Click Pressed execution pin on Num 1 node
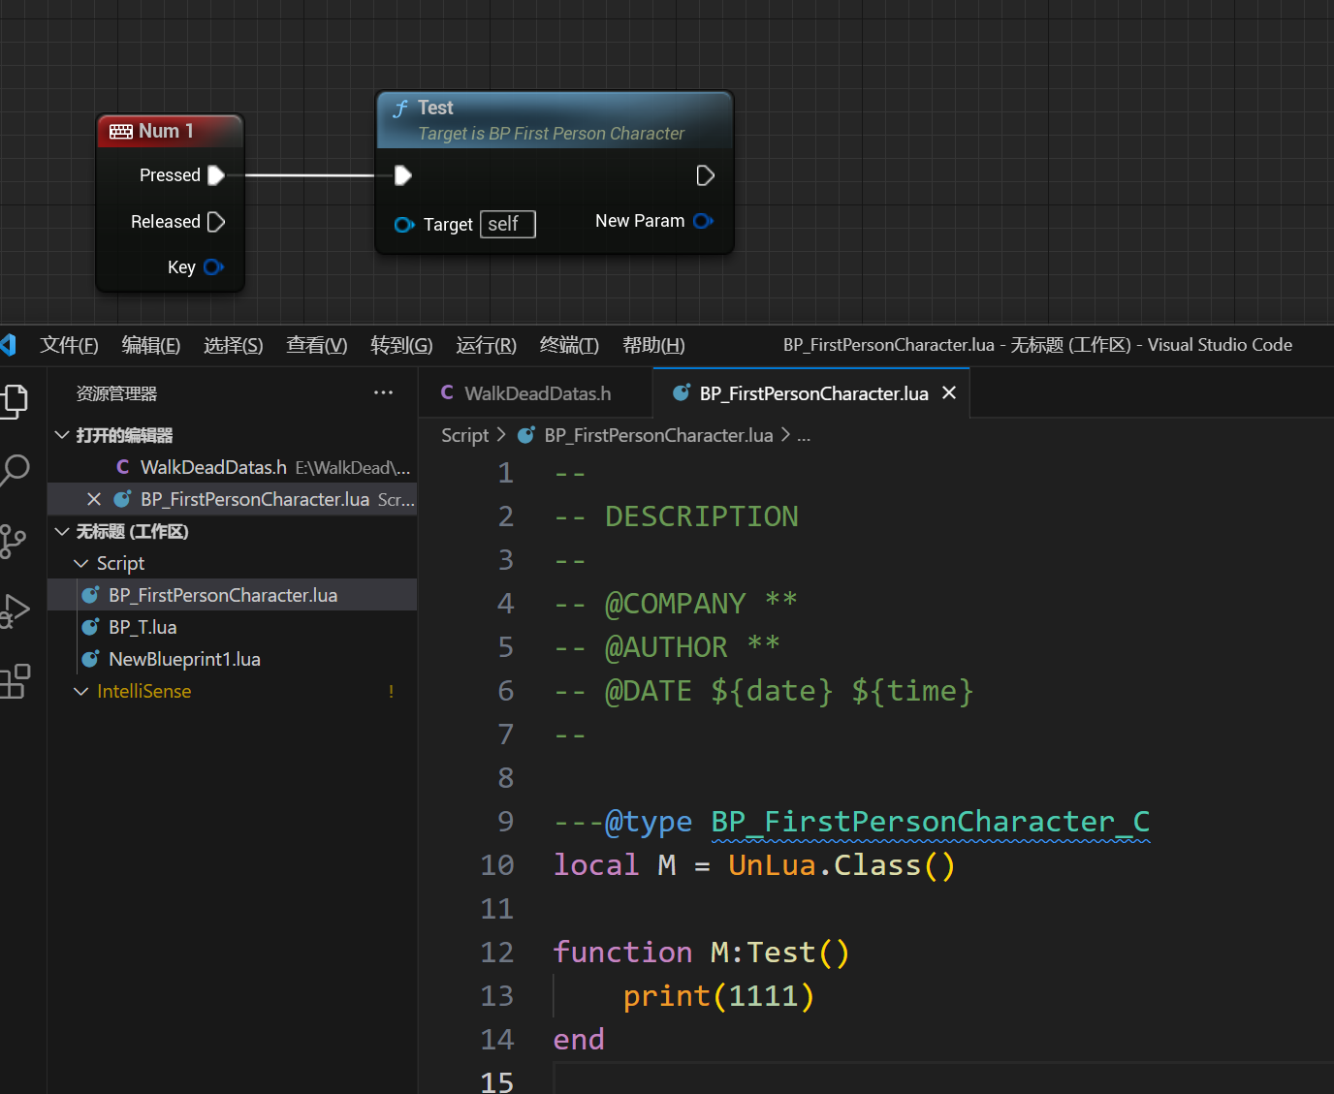This screenshot has width=1334, height=1094. pos(216,175)
